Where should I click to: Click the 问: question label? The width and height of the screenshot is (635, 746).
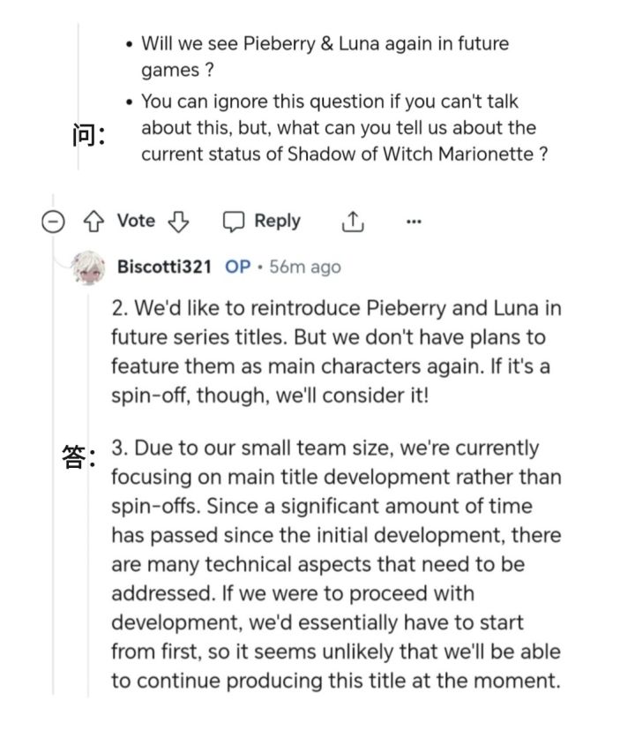(88, 135)
